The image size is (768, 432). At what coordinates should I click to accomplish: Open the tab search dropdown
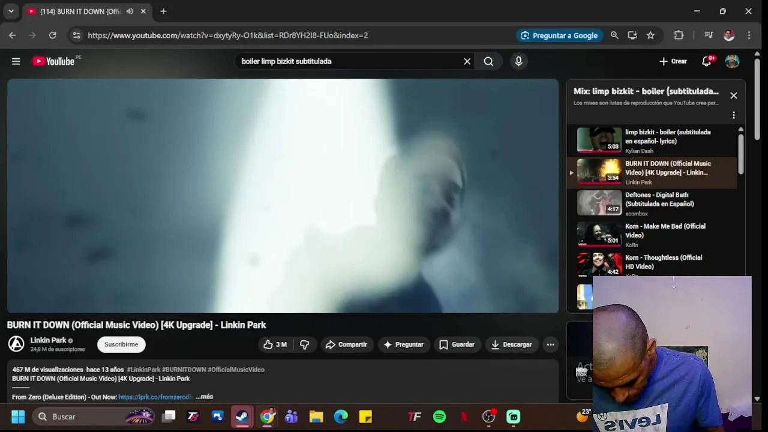coord(11,11)
